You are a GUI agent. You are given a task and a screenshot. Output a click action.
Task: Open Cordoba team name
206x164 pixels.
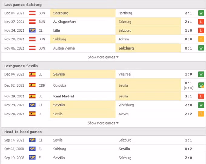pos(59,85)
